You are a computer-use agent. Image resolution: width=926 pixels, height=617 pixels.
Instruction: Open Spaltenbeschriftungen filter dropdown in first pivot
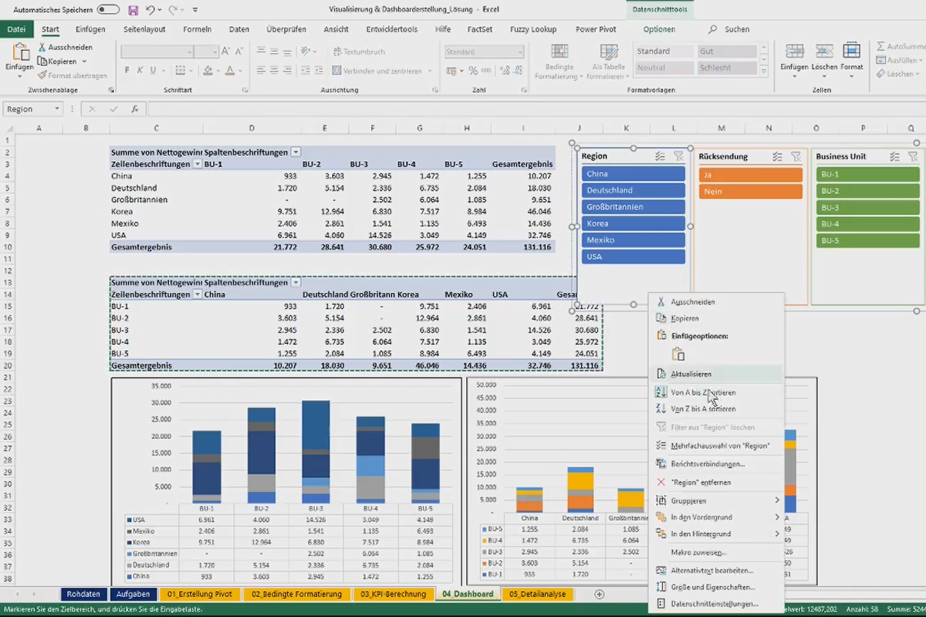(x=296, y=153)
